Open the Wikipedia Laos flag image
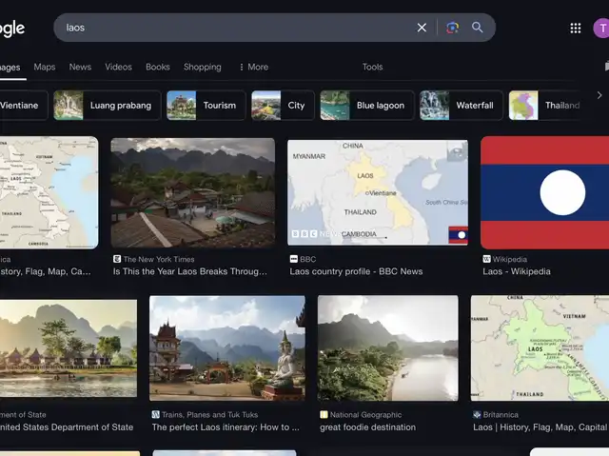609x456 pixels. pos(544,192)
